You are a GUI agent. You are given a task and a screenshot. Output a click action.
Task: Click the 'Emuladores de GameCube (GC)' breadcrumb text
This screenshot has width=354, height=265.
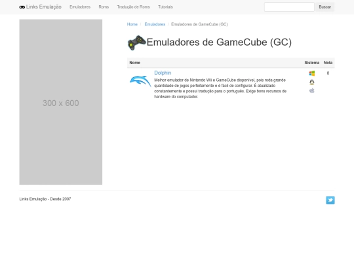199,24
